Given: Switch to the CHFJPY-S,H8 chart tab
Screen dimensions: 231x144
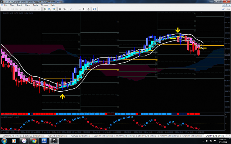Looking at the screenshot, I should pos(147,136).
